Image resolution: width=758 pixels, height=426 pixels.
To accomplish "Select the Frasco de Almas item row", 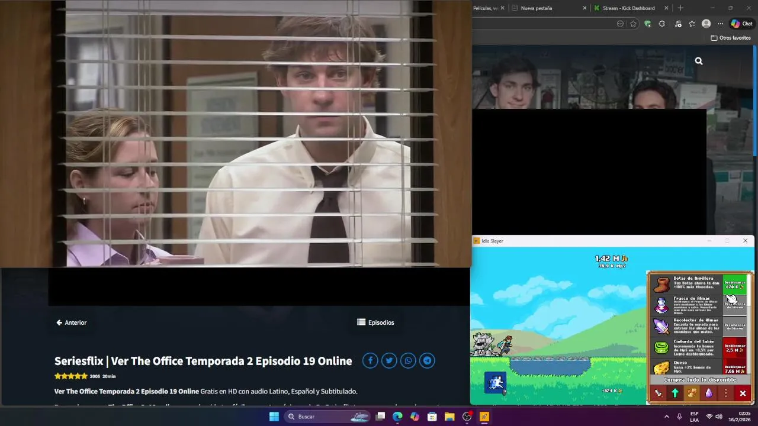I will tap(699, 305).
